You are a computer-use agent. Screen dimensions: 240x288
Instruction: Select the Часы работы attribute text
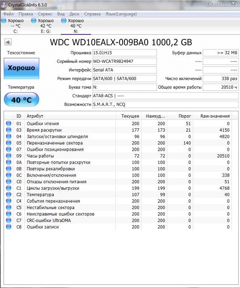[40, 156]
